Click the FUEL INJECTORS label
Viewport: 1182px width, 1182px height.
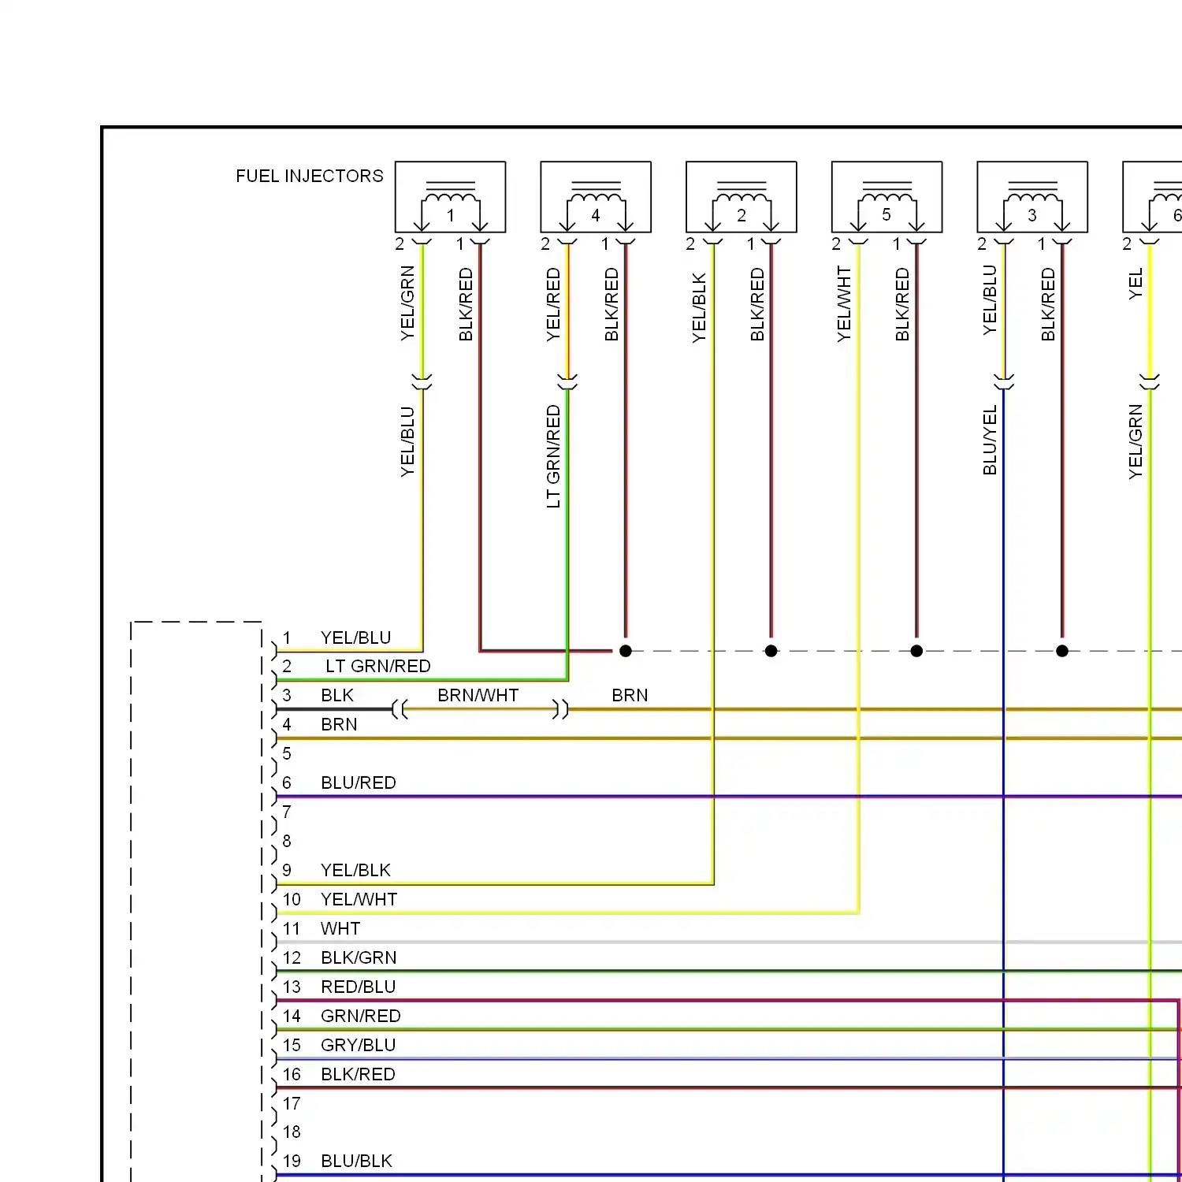[x=310, y=176]
